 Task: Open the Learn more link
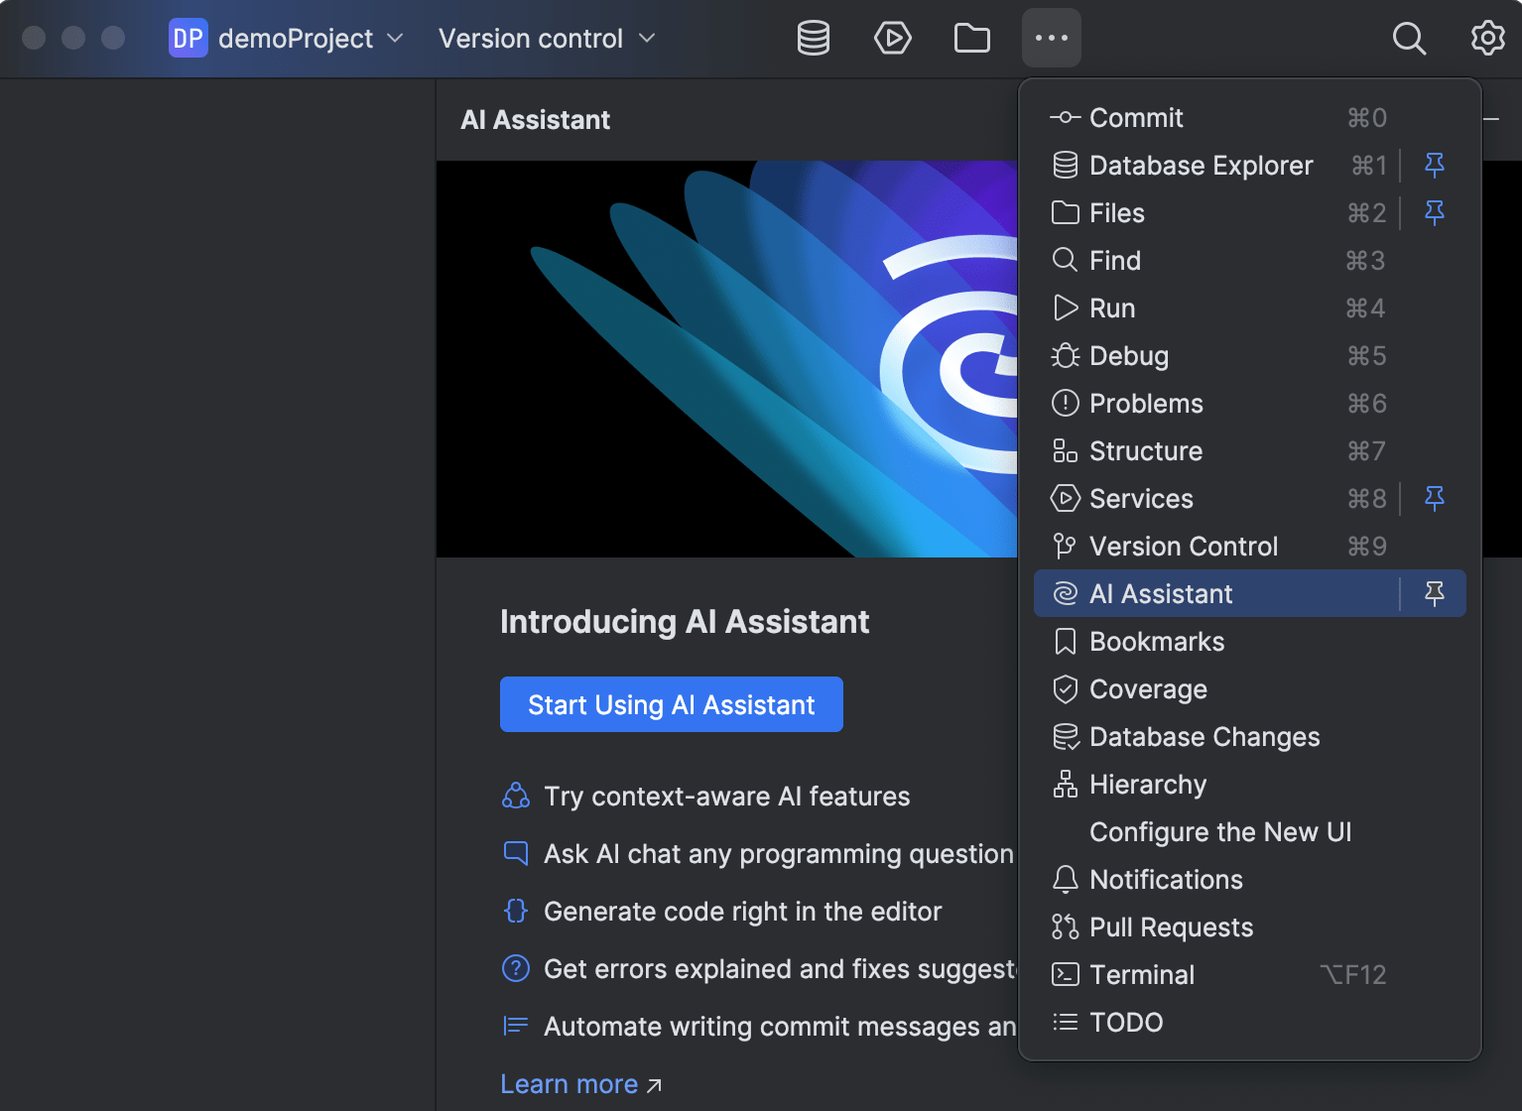569,1084
